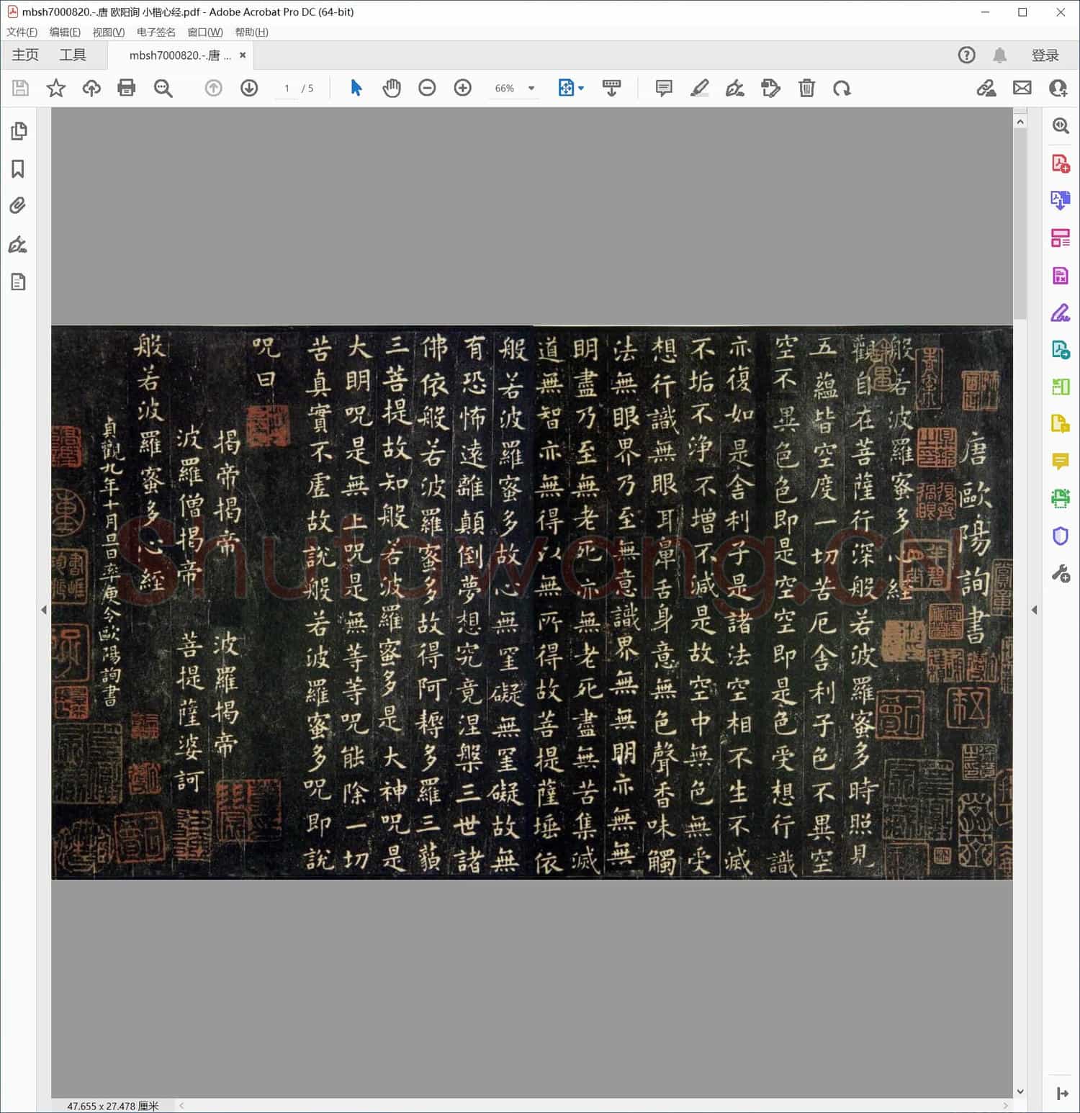The image size is (1080, 1113).
Task: Open the Comment tool
Action: pyautogui.click(x=1060, y=461)
